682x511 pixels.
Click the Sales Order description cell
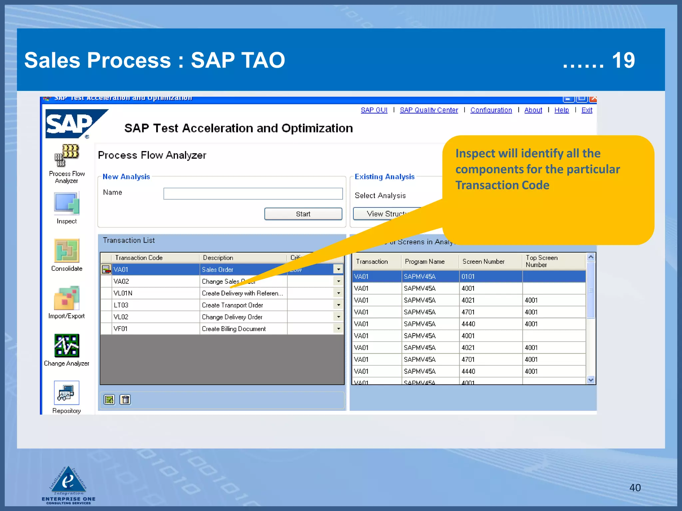[243, 269]
